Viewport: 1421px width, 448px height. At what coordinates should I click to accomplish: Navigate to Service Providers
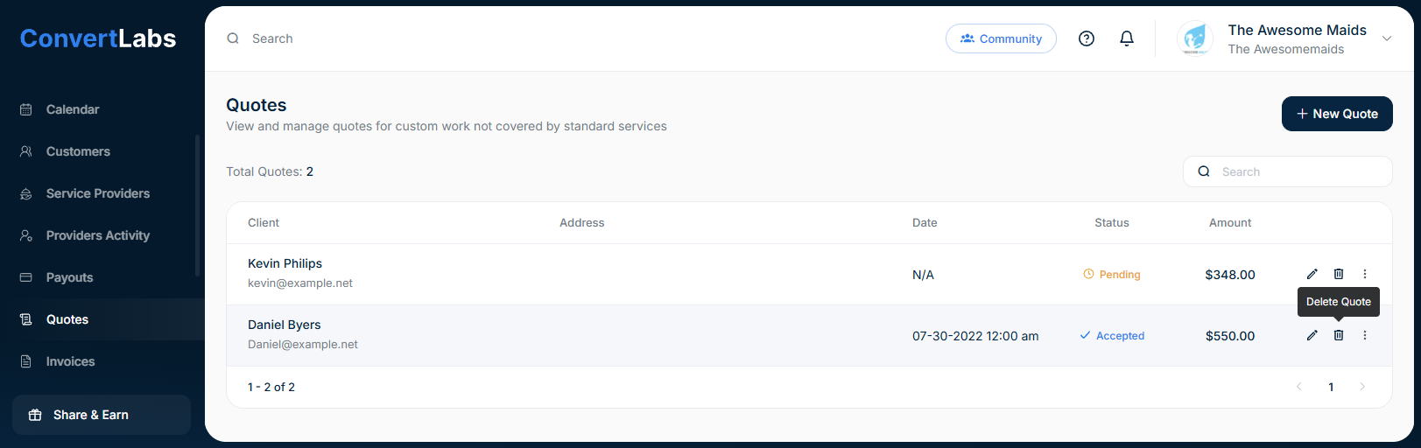click(97, 193)
